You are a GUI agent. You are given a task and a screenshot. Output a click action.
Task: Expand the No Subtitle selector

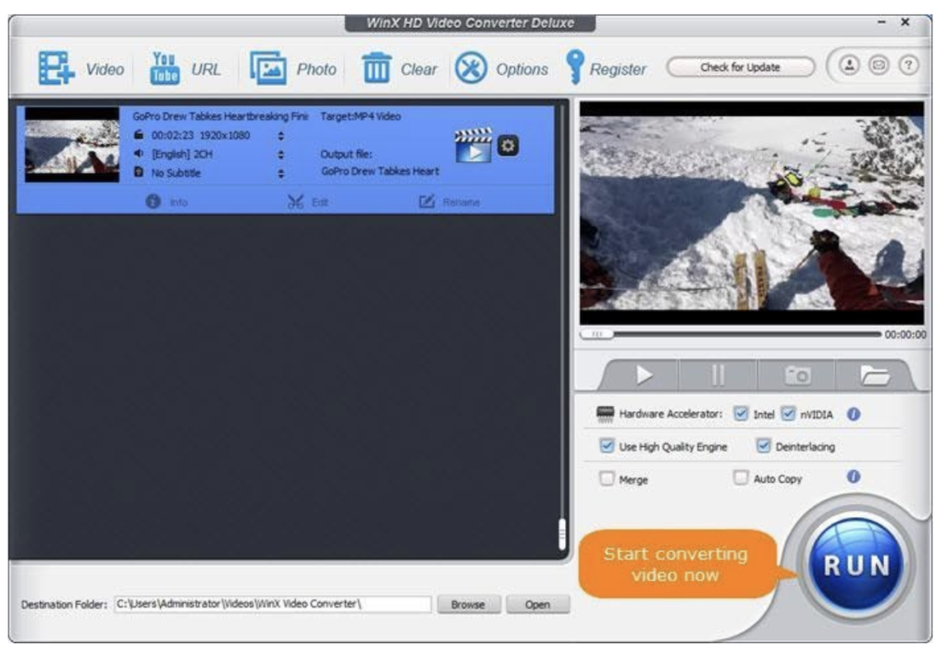click(x=281, y=173)
